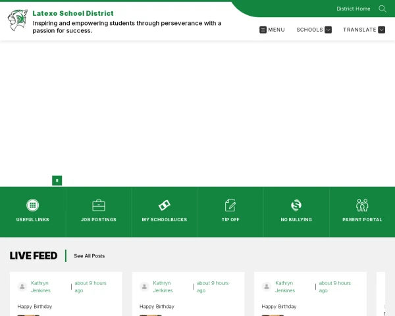Click the My Schoolbucks money icon
Screen dimensions: 395x316
coord(165,205)
